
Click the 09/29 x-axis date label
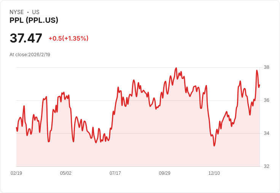165,173
